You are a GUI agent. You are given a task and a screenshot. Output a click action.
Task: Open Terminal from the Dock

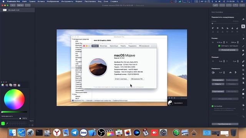(39, 133)
